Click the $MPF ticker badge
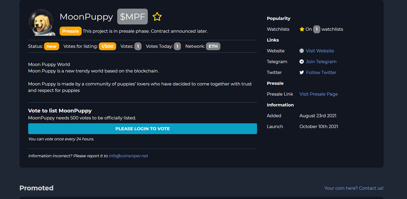The width and height of the screenshot is (407, 199). coord(133,17)
